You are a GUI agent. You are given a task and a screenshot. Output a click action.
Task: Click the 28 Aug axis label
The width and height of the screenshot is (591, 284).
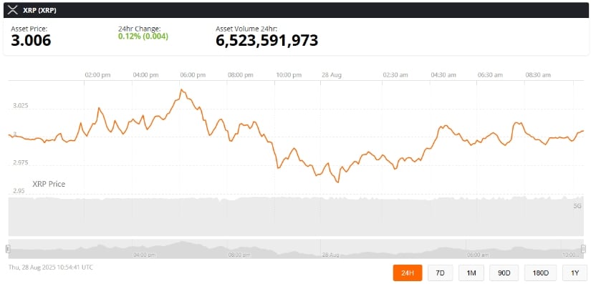click(331, 75)
